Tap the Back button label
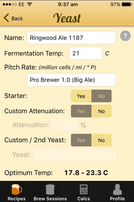This screenshot has height=202, width=134. click(x=17, y=19)
